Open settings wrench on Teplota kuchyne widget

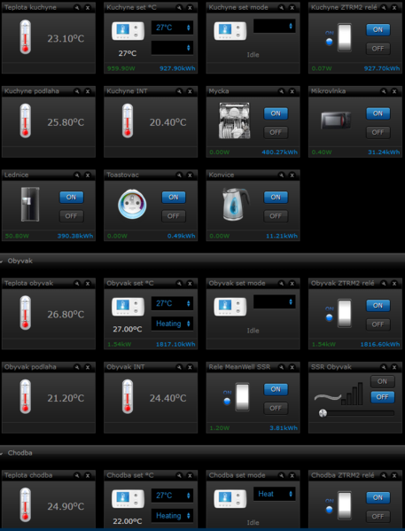click(77, 7)
